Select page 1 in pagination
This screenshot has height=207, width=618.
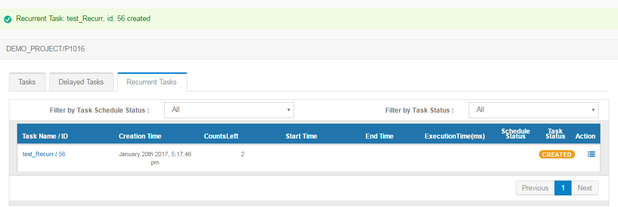pos(563,188)
